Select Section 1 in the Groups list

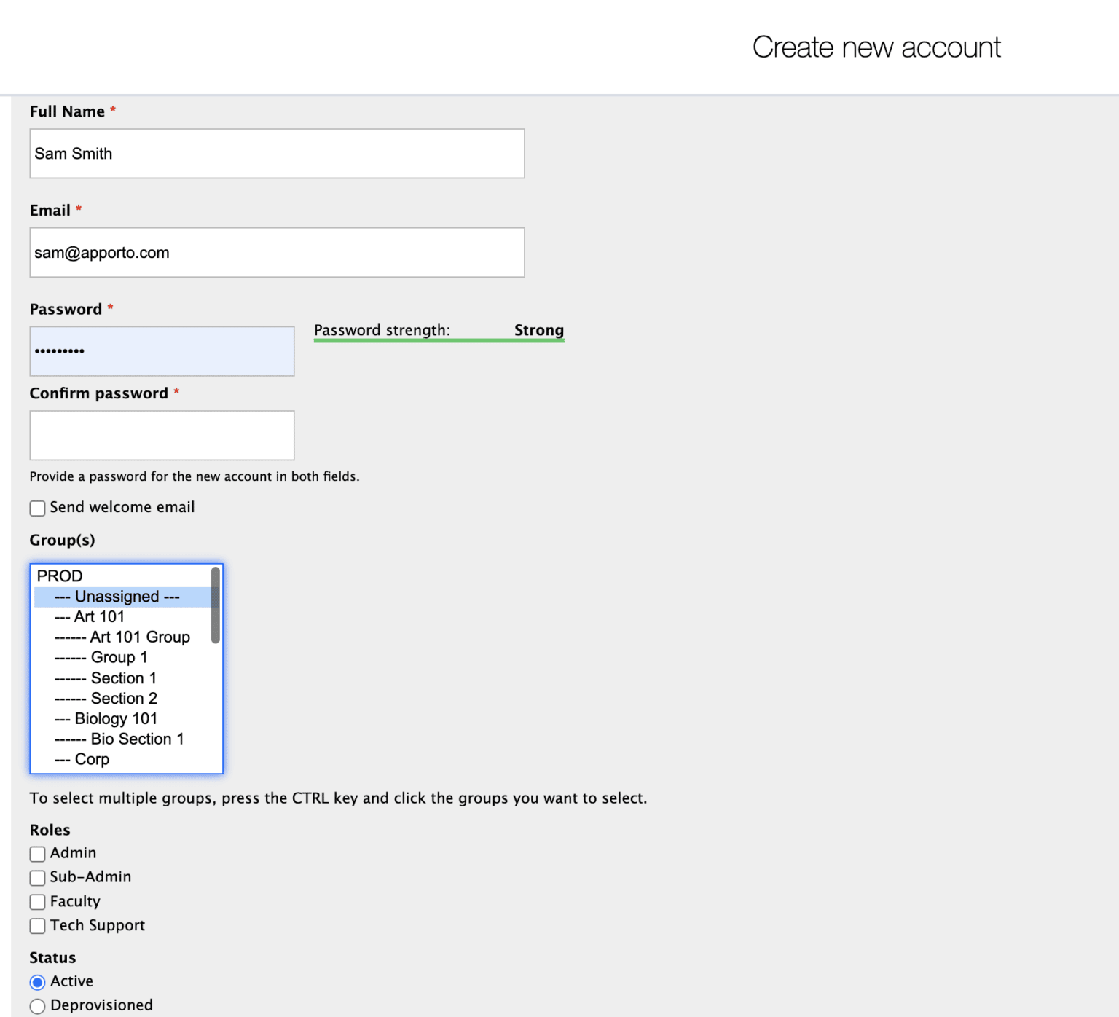[x=106, y=678]
